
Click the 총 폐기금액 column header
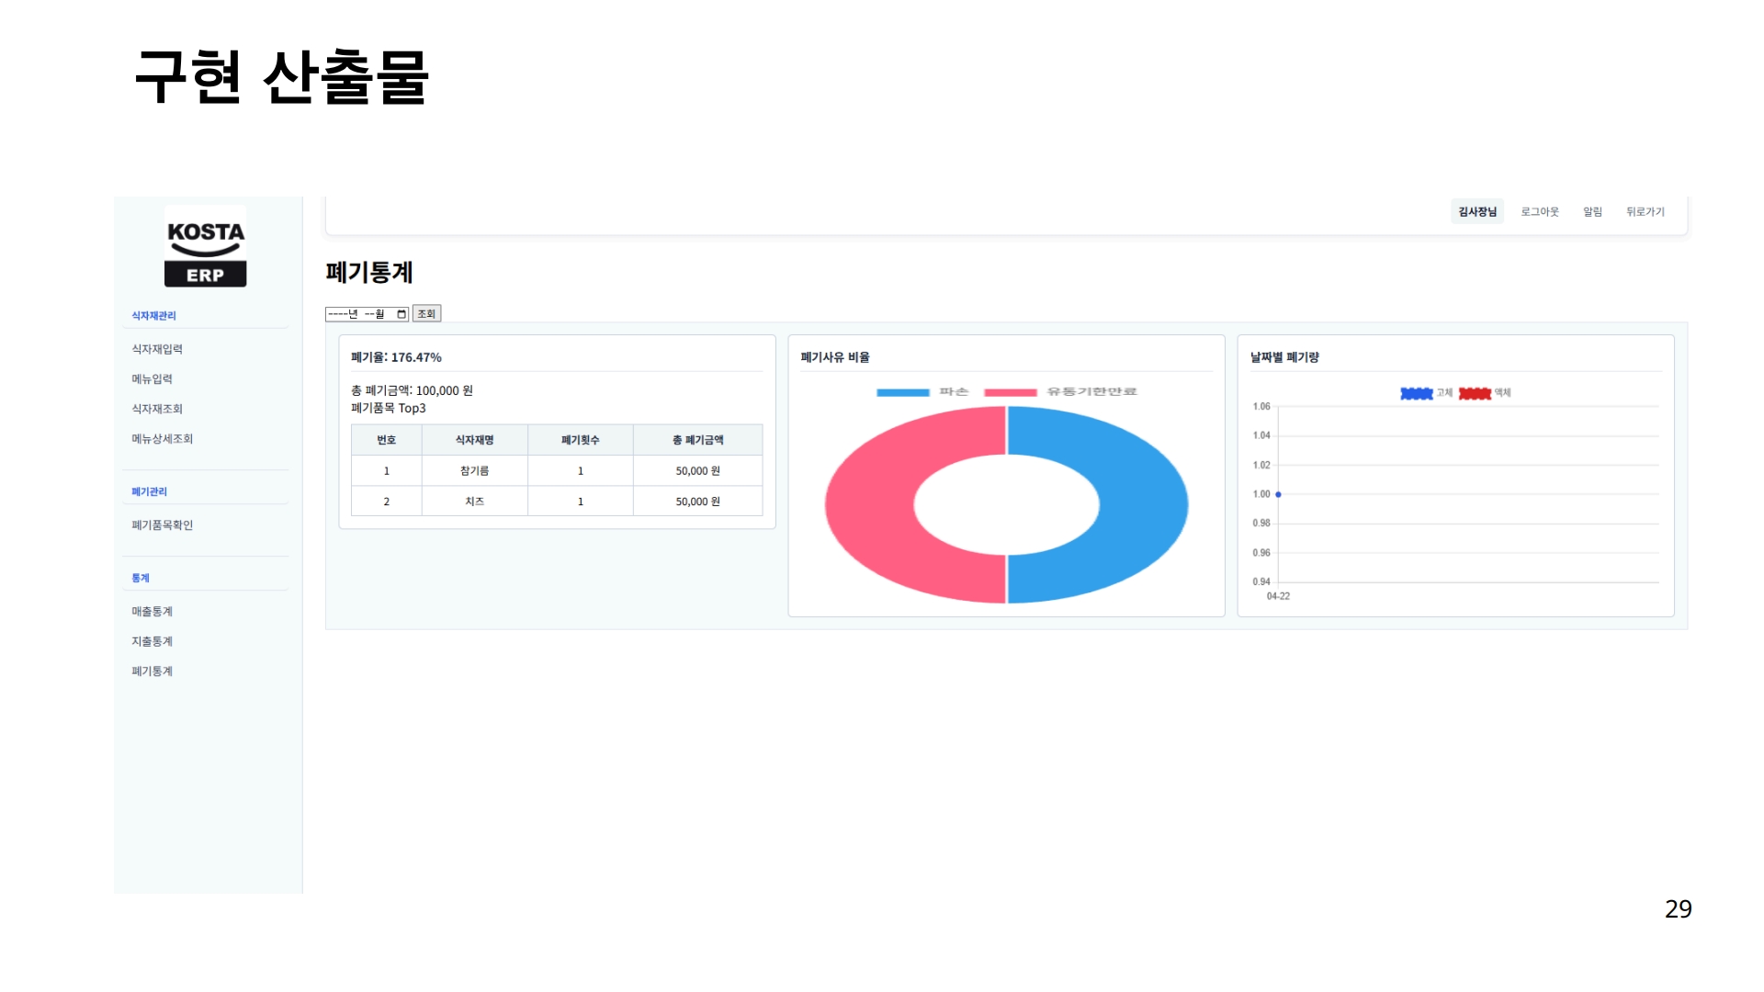(x=698, y=440)
